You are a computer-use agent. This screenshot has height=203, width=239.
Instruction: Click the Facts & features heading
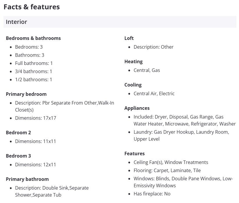(32, 7)
